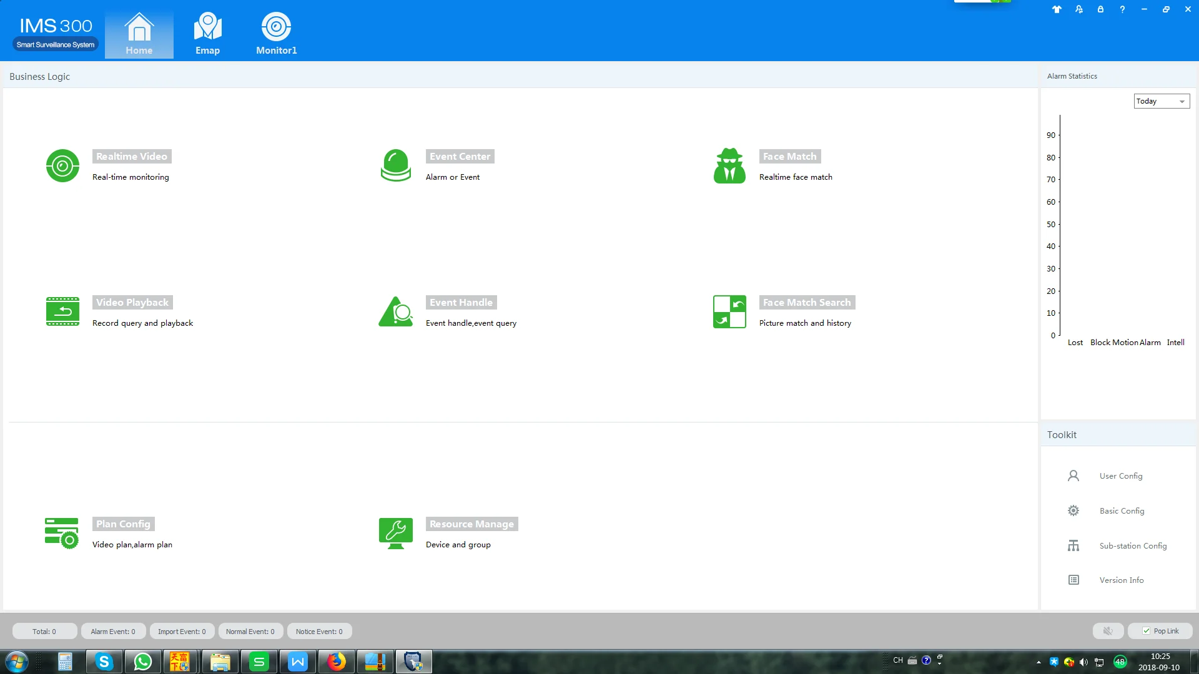Image resolution: width=1199 pixels, height=674 pixels.
Task: Click 'Record query and playback' text
Action: click(x=142, y=323)
